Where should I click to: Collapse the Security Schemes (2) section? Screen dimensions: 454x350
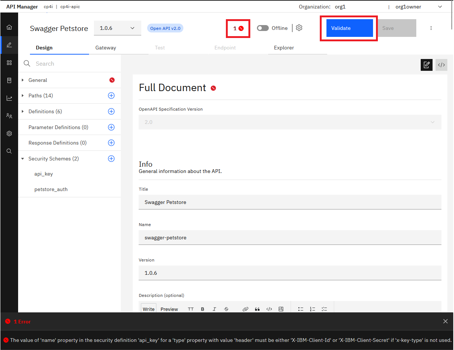[x=23, y=159]
